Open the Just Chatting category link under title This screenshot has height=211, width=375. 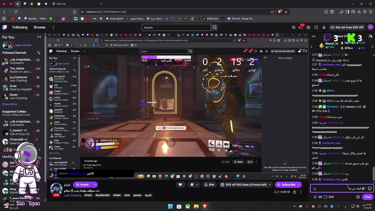click(x=72, y=195)
